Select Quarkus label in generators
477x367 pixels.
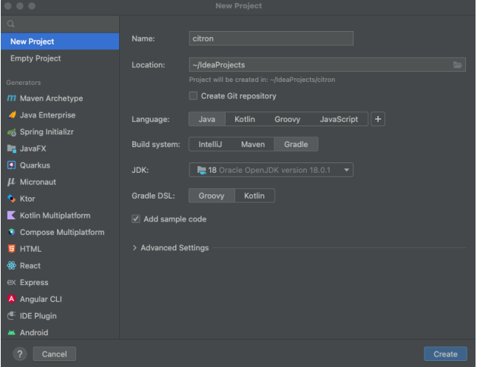[35, 165]
